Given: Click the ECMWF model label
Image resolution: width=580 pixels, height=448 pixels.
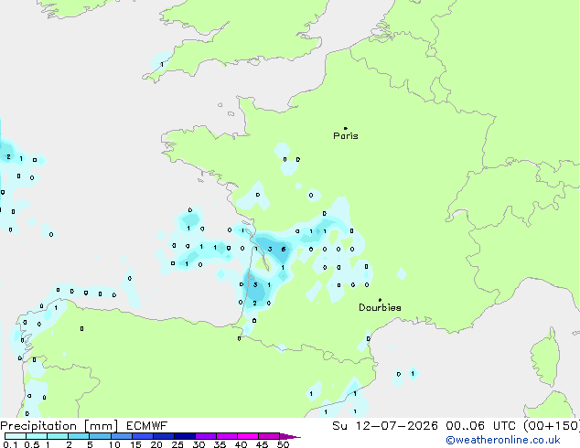Looking at the screenshot, I should coord(146,426).
